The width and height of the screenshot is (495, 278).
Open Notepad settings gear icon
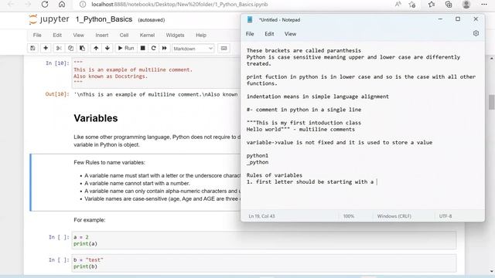click(476, 33)
